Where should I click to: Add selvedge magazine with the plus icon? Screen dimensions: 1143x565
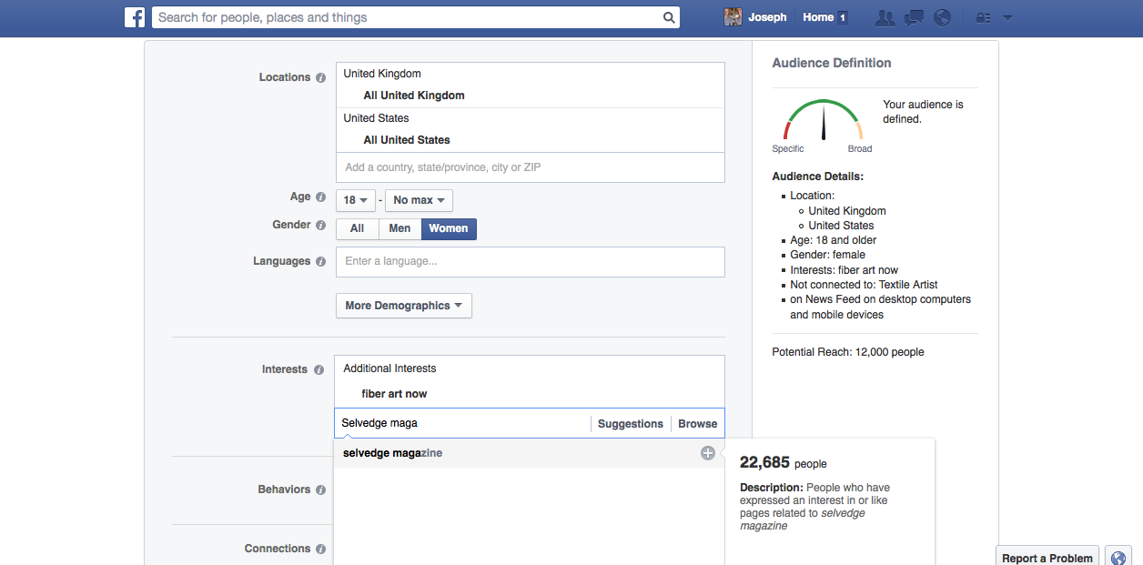point(707,453)
